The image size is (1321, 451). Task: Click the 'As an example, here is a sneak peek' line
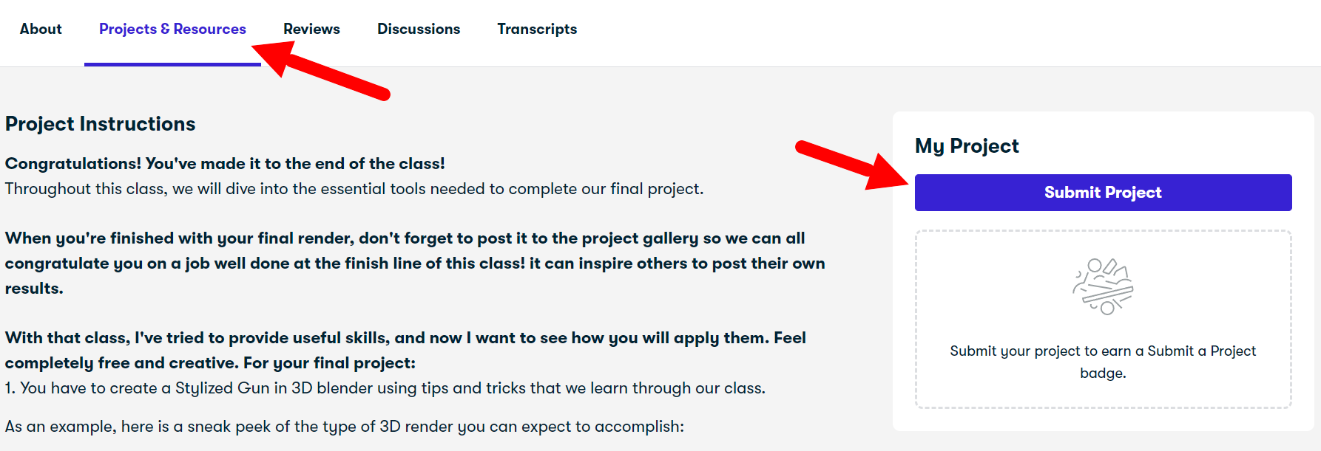click(x=345, y=427)
